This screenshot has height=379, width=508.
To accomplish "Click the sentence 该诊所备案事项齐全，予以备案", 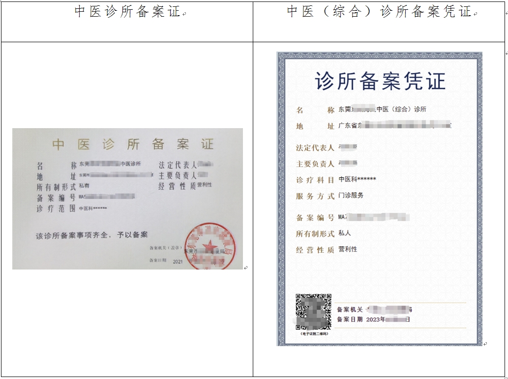I will tap(91, 235).
